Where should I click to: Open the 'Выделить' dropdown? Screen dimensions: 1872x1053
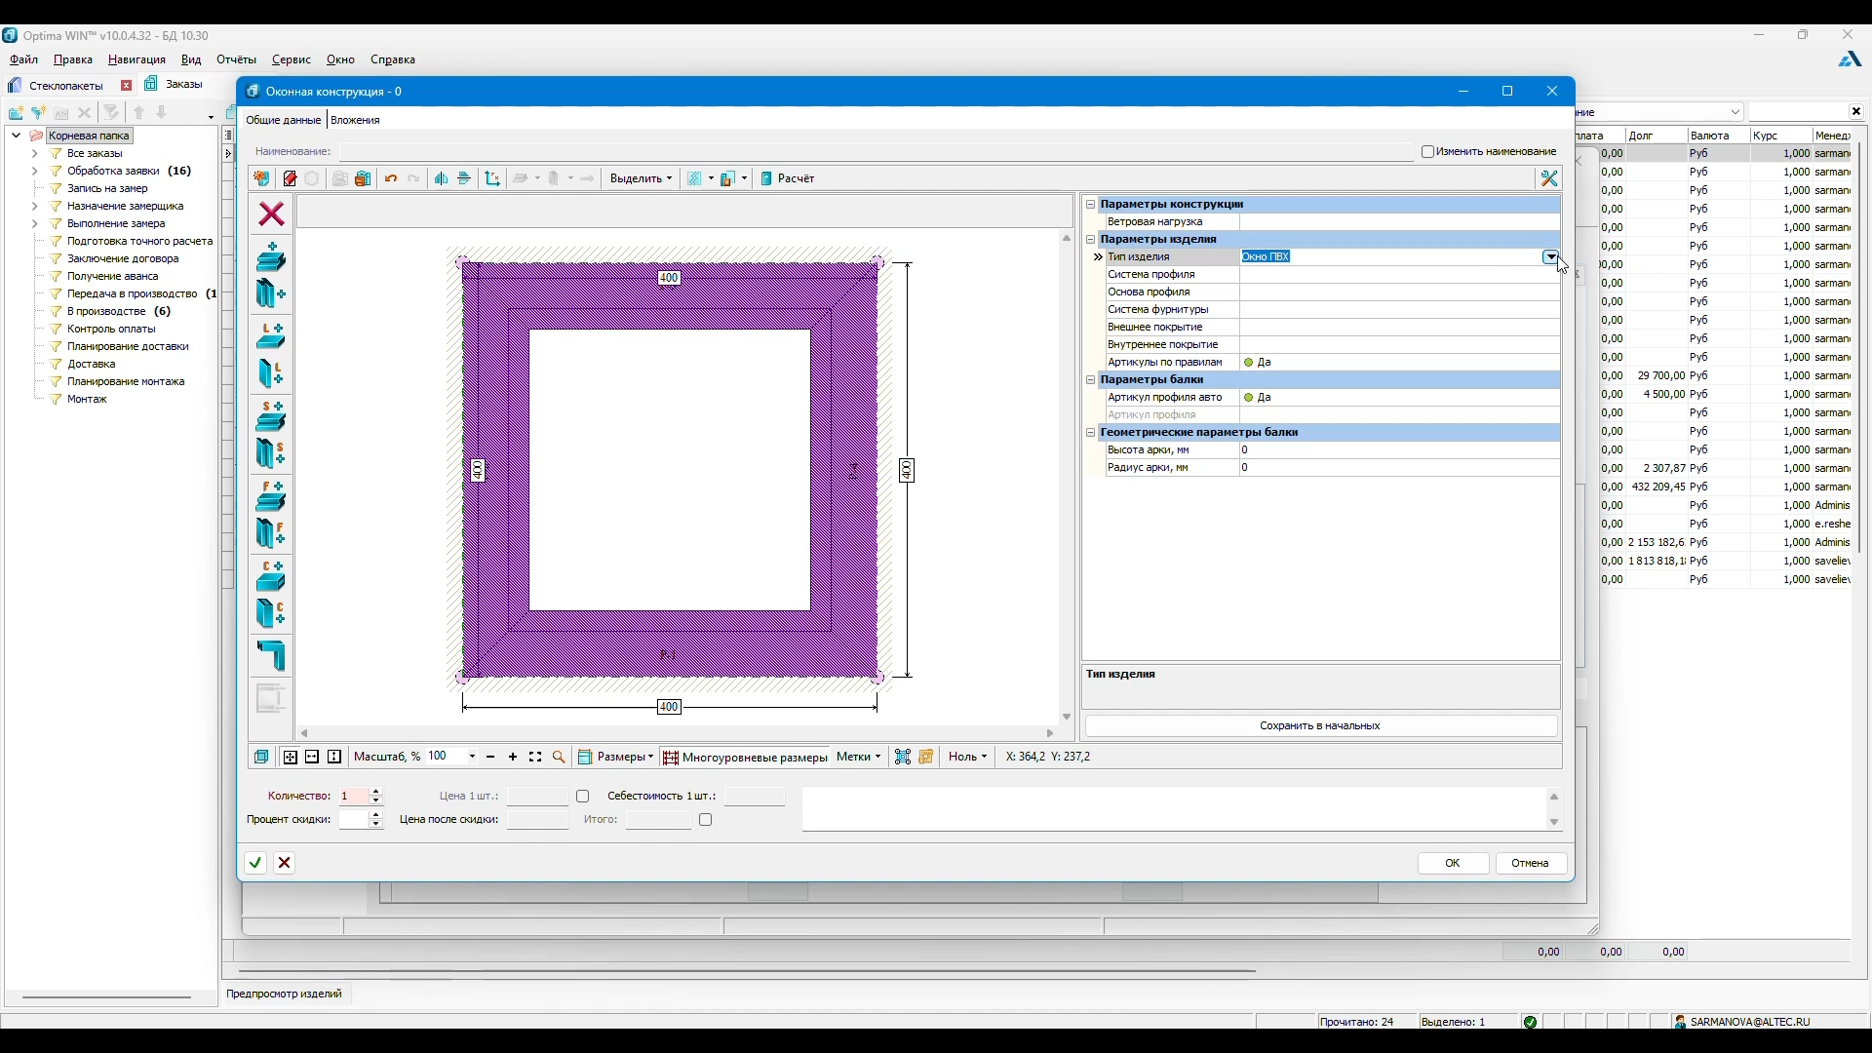(x=641, y=179)
